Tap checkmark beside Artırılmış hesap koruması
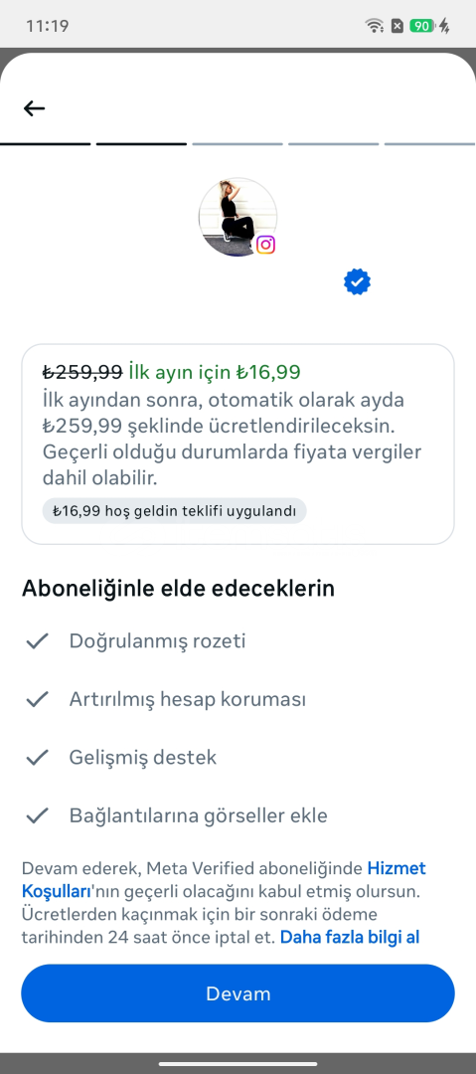The image size is (476, 1074). pyautogui.click(x=37, y=699)
